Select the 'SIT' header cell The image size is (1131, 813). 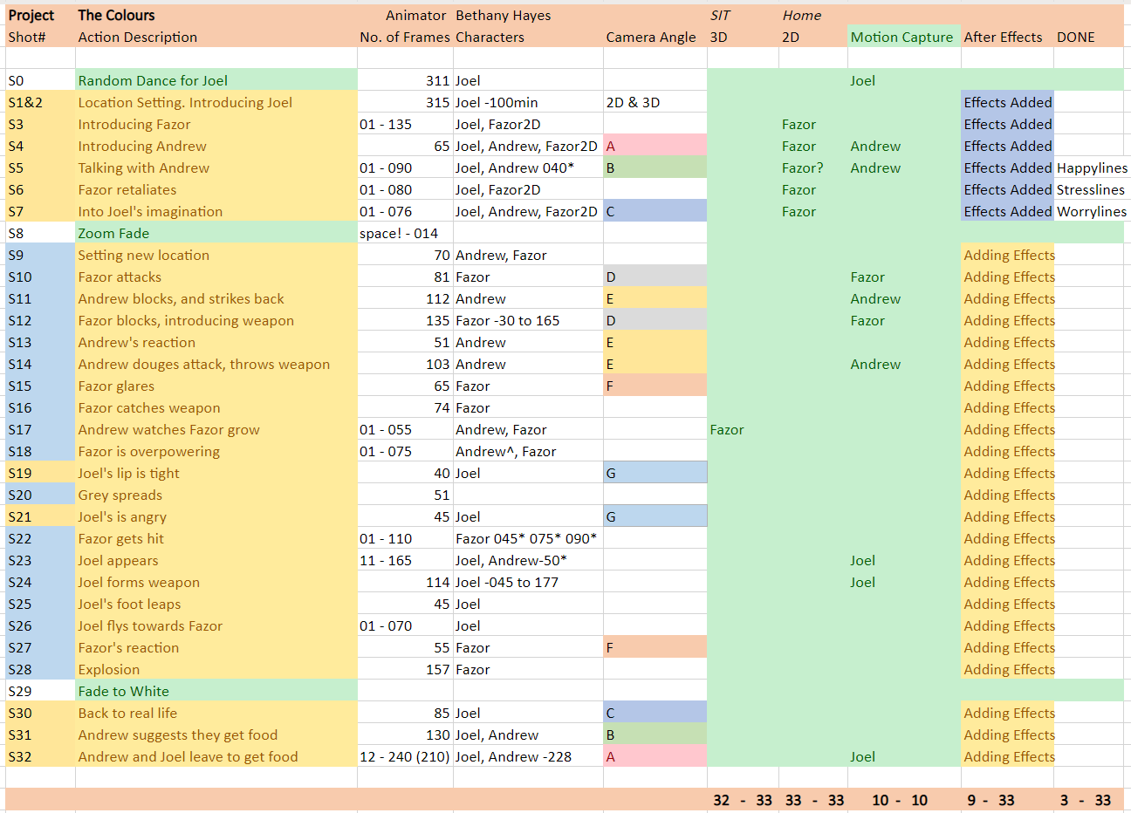point(743,15)
